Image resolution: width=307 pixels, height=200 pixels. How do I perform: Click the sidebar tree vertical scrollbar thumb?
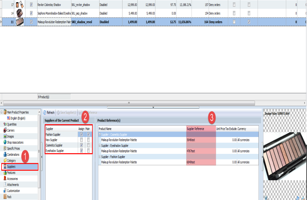[39, 151]
